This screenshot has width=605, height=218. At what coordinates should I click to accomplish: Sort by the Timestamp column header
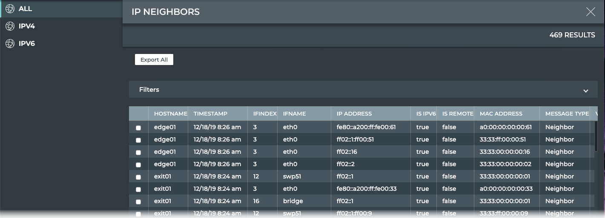pos(210,113)
